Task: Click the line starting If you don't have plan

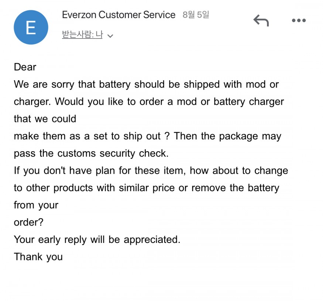Action: pyautogui.click(x=151, y=170)
